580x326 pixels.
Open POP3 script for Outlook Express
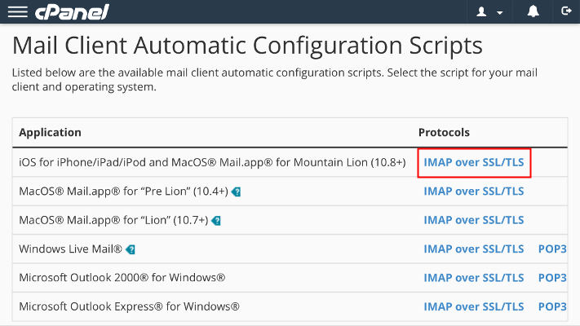coord(552,306)
